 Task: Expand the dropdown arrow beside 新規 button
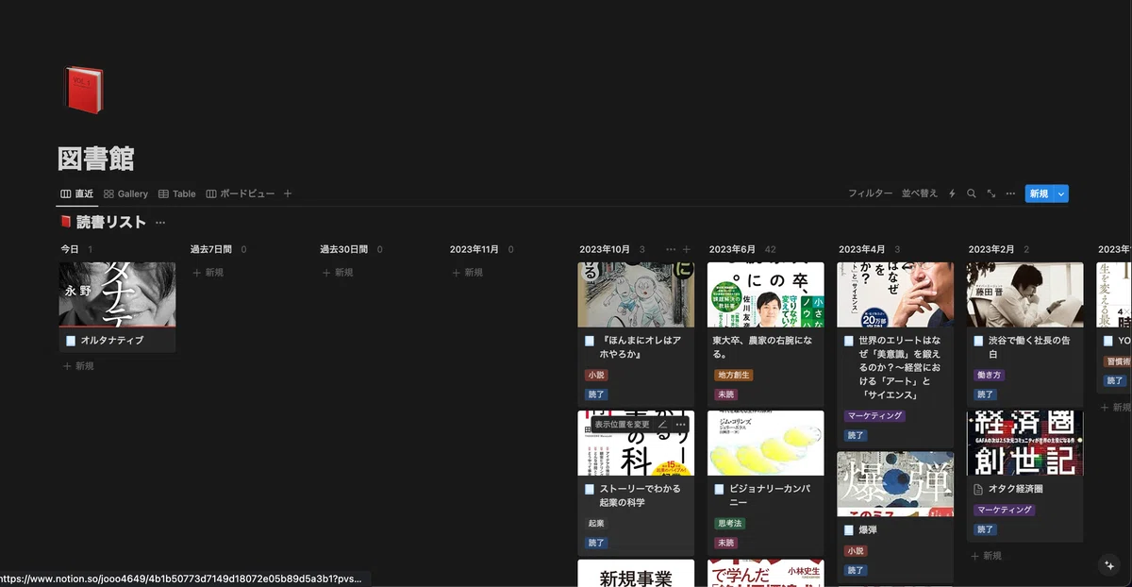tap(1061, 193)
